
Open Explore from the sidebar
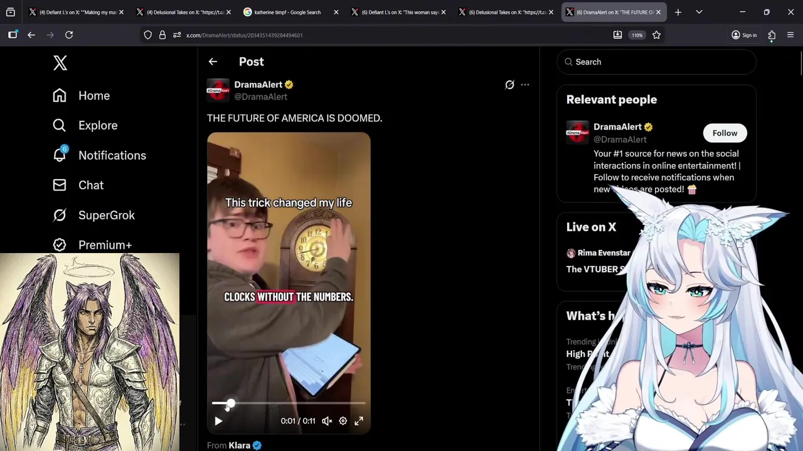point(85,125)
